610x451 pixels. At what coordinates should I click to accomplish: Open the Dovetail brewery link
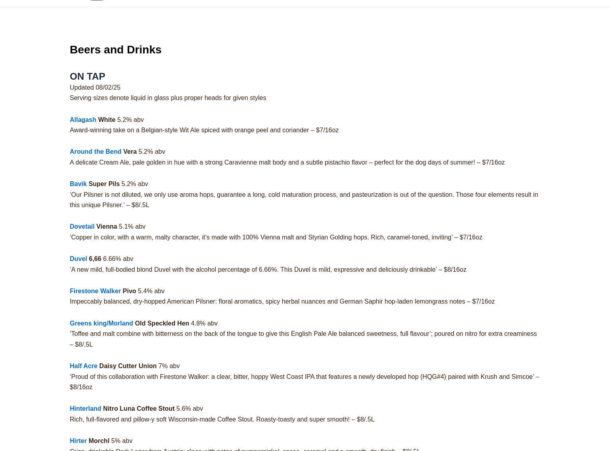pos(82,226)
